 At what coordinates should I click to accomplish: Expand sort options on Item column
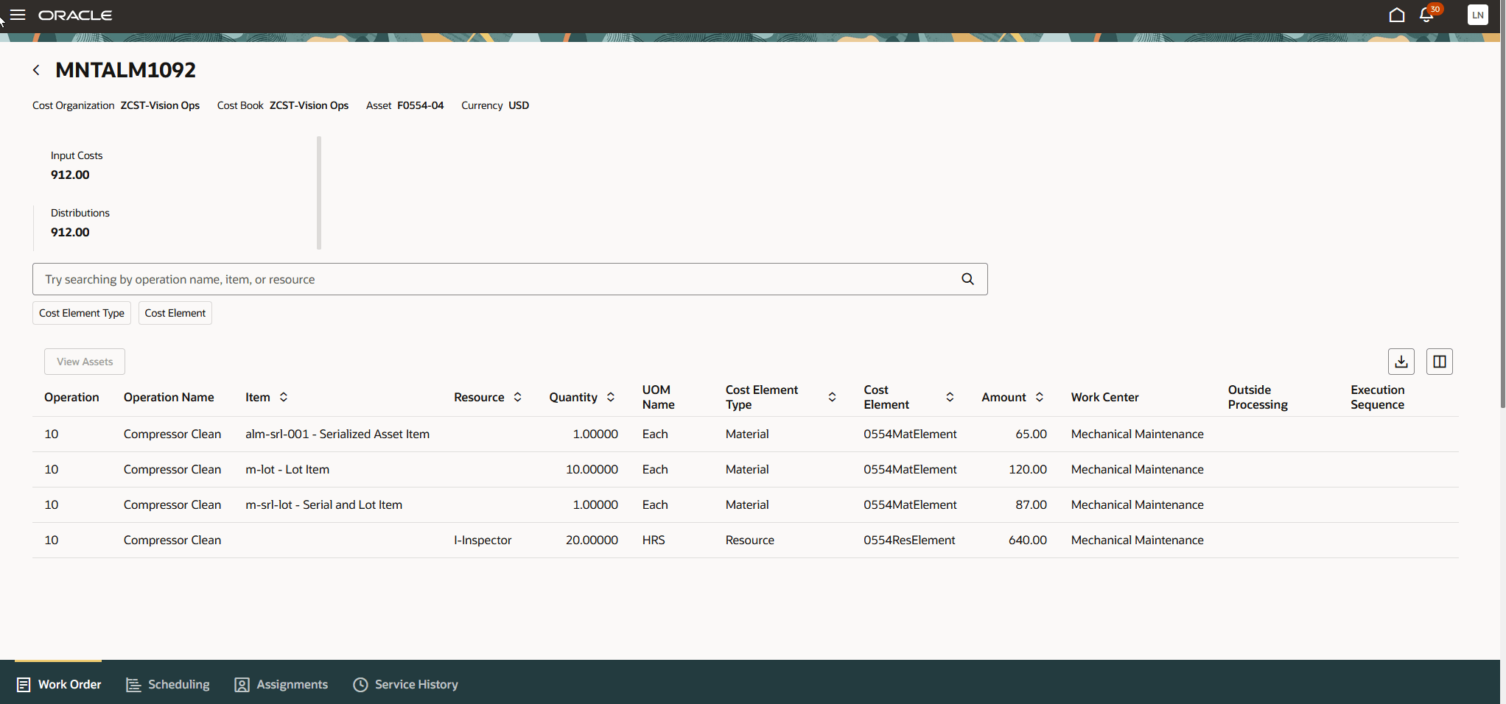(282, 397)
